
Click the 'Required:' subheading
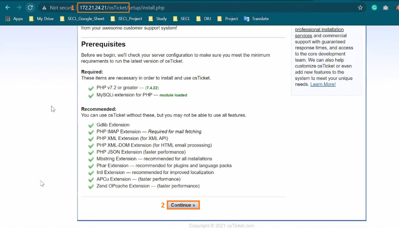[x=92, y=72]
